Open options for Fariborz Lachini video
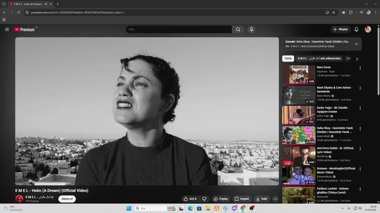The height and width of the screenshot is (213, 380). 360,189
